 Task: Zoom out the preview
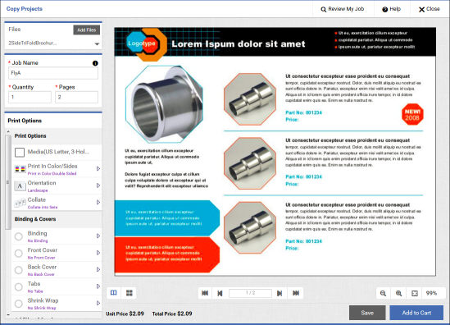[x=383, y=293]
